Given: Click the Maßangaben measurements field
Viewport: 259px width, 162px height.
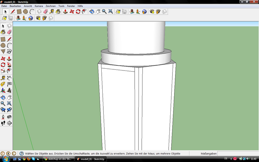Looking at the screenshot, I should tap(238, 153).
